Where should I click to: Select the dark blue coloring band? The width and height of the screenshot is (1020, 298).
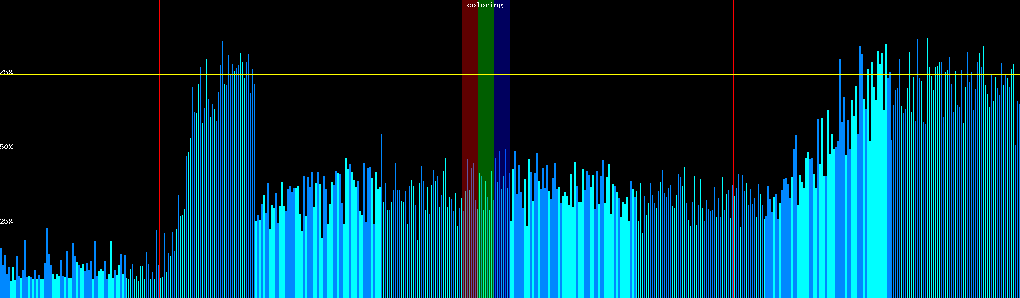pos(502,74)
